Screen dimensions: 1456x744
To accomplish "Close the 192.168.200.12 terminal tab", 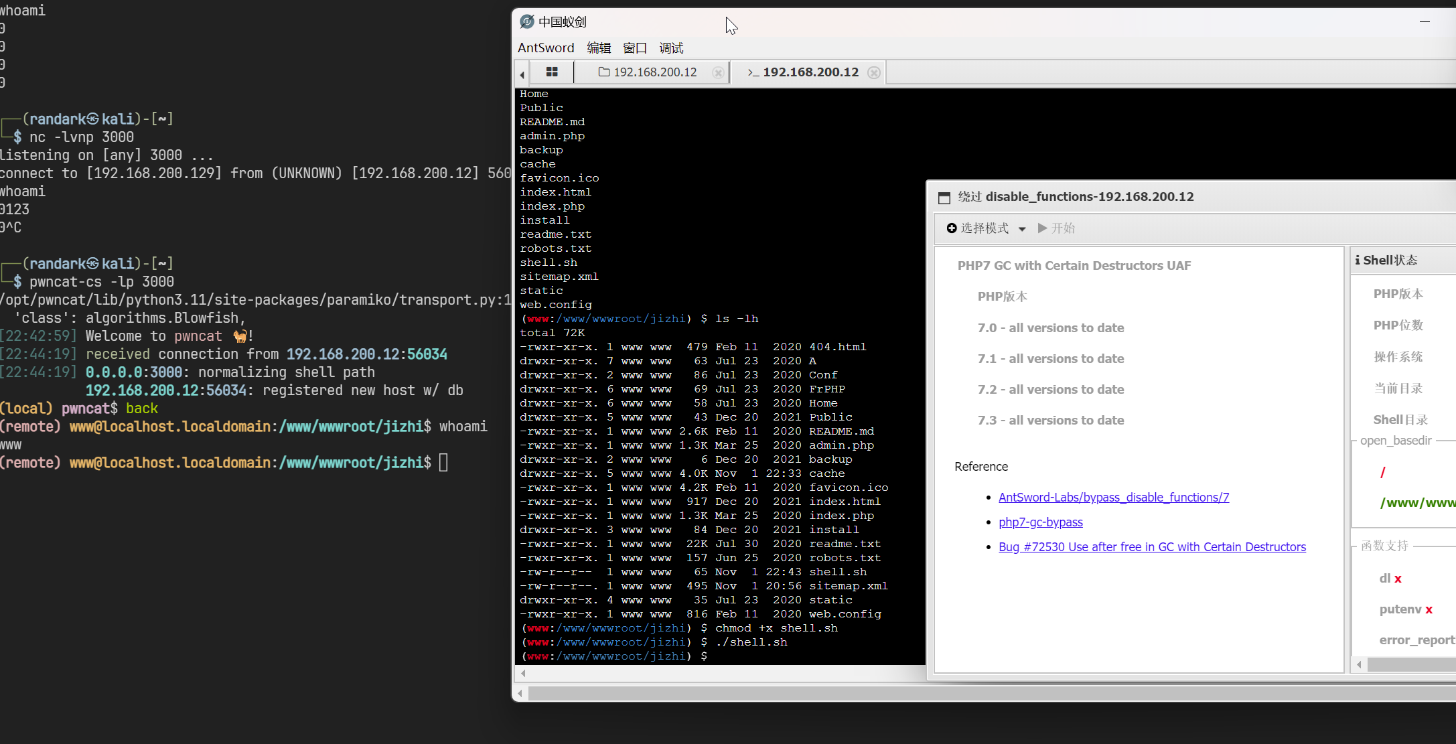I will coord(874,72).
